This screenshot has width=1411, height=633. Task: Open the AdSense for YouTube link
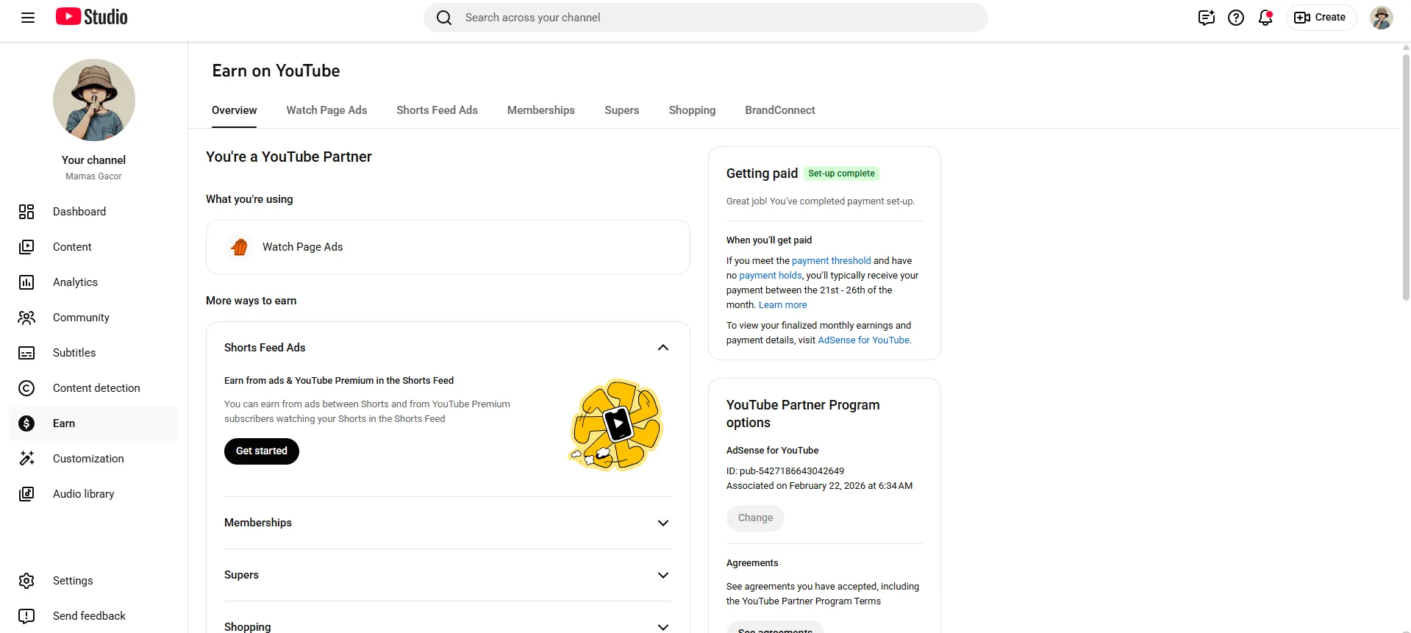[863, 340]
